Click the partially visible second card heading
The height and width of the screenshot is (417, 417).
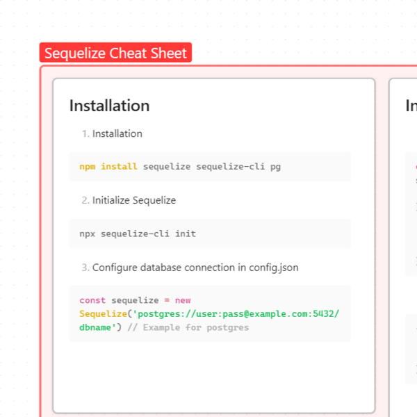[411, 106]
